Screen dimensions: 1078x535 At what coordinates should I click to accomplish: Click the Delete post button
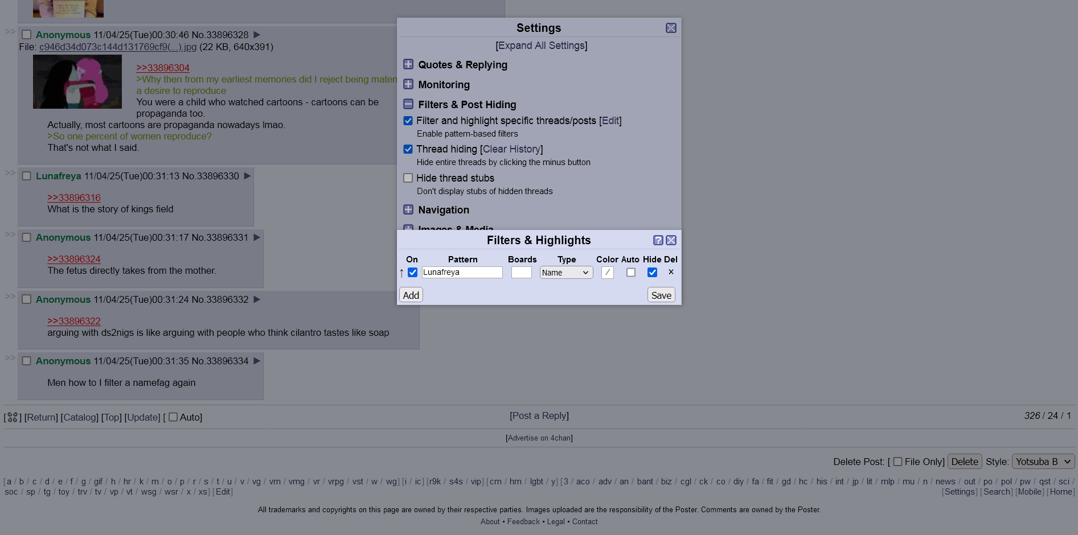click(965, 462)
